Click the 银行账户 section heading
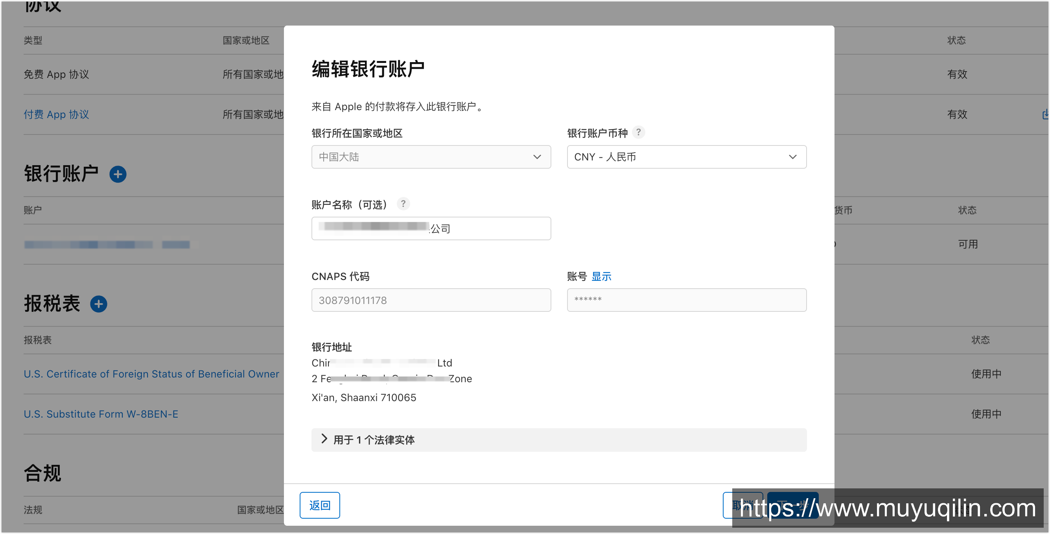This screenshot has height=534, width=1050. 61,174
